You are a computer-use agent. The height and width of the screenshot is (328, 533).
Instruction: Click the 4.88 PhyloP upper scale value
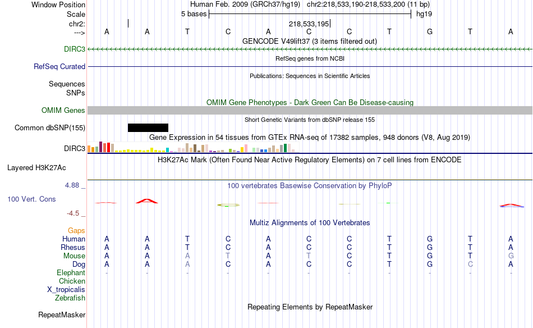(72, 185)
